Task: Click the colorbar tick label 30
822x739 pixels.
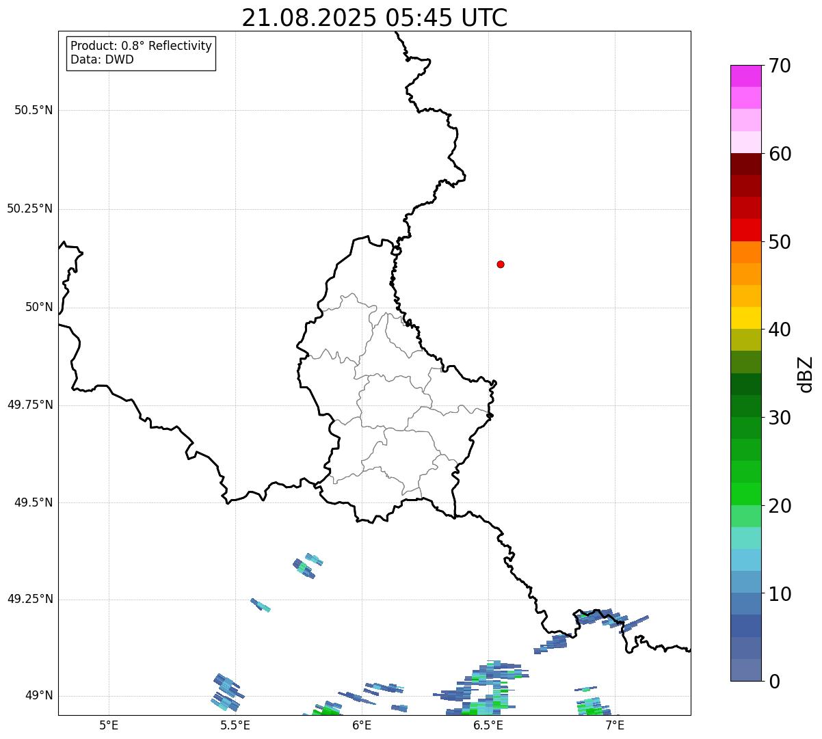Action: [780, 418]
